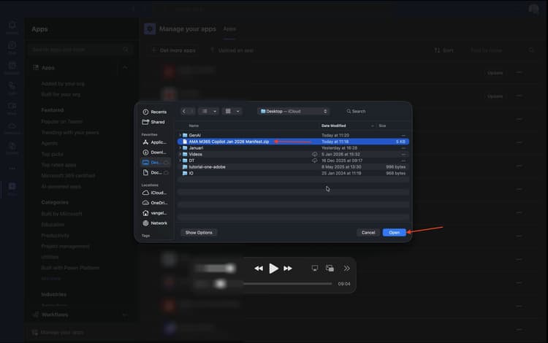Open Popular on Teams category

[x=62, y=121]
